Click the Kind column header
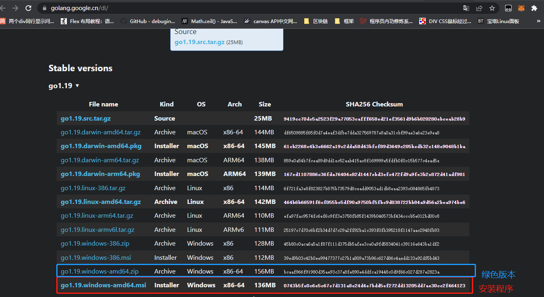This screenshot has width=544, height=297. (166, 104)
